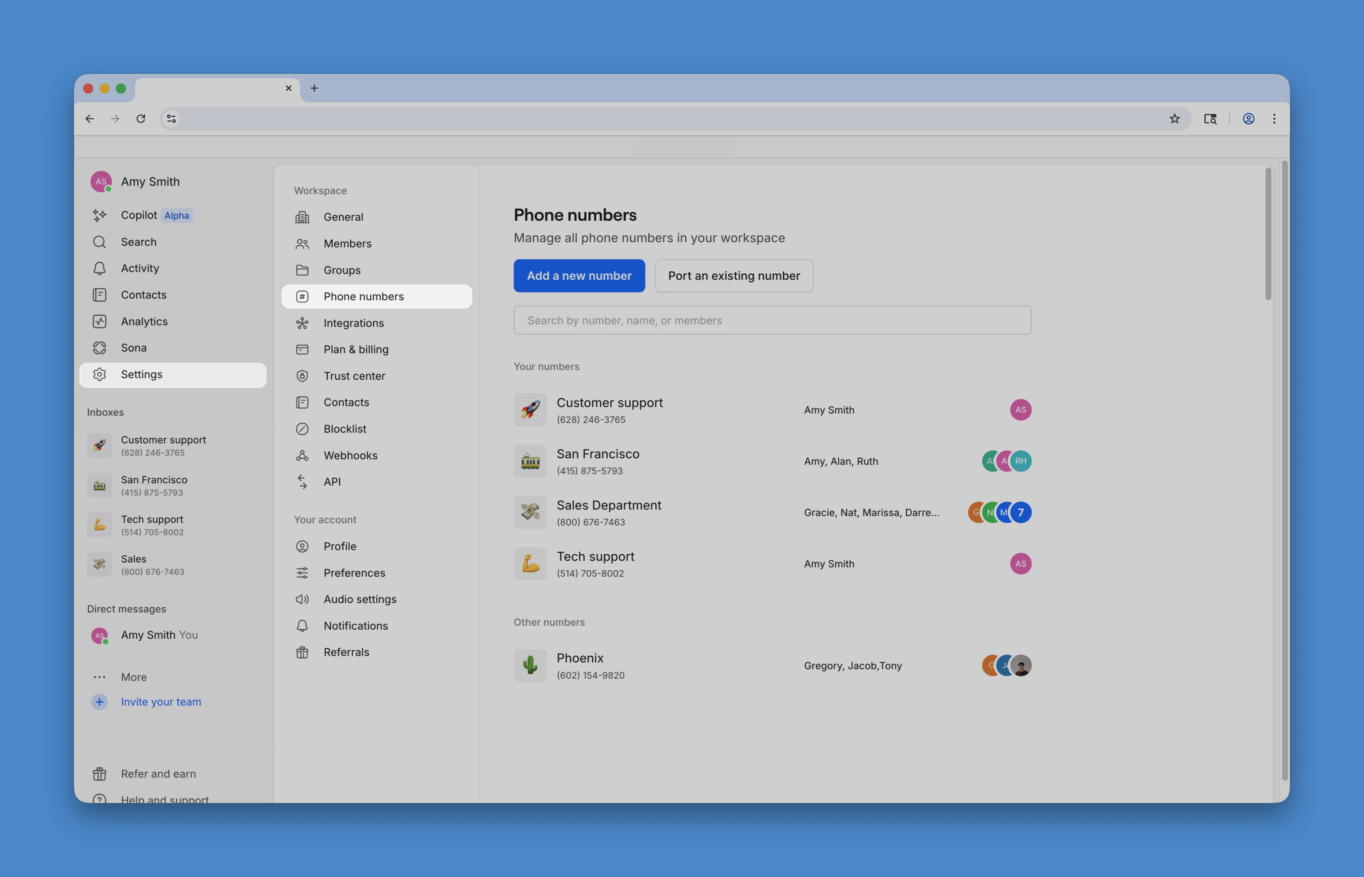Open Members settings
Screen dimensions: 1364x877
377,244
